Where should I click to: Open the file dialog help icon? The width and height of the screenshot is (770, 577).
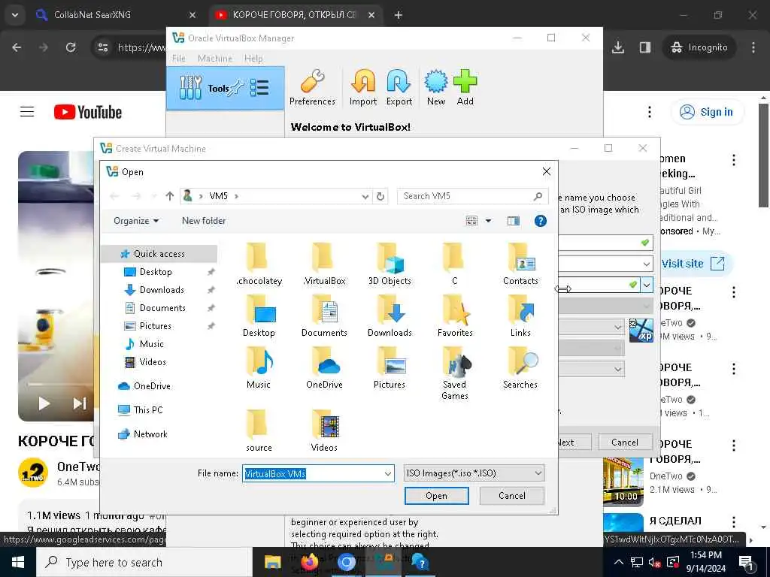(540, 221)
